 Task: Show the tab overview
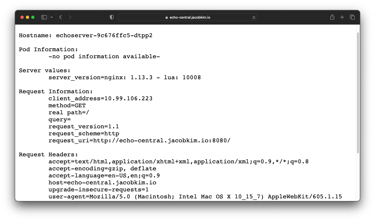tap(352, 17)
